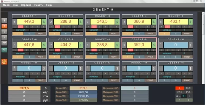Click the G button on ОБЪЕКТ-3
The width and height of the screenshot is (205, 105).
coord(103,33)
